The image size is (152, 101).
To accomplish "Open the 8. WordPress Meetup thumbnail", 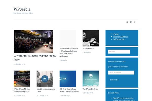I will click(22, 79).
